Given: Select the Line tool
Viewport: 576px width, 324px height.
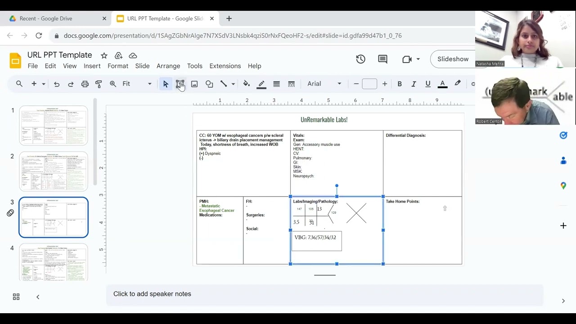Looking at the screenshot, I should pyautogui.click(x=224, y=84).
